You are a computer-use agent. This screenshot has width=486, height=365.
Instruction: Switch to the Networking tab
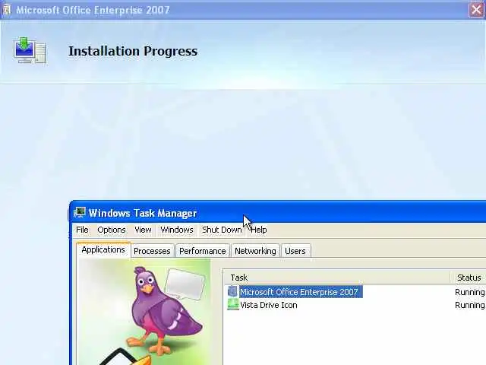pyautogui.click(x=255, y=251)
